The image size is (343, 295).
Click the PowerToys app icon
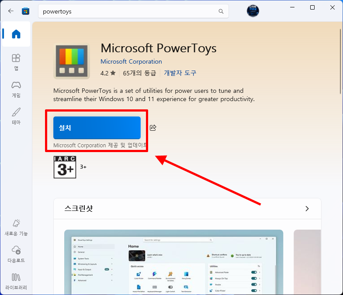[72, 61]
